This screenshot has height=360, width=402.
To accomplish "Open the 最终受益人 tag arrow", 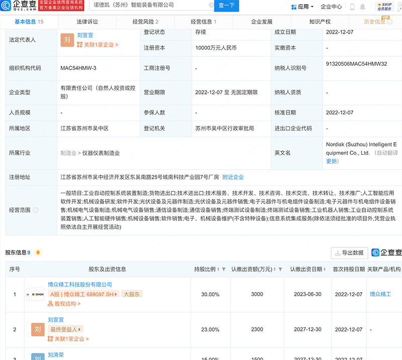I will (x=79, y=329).
